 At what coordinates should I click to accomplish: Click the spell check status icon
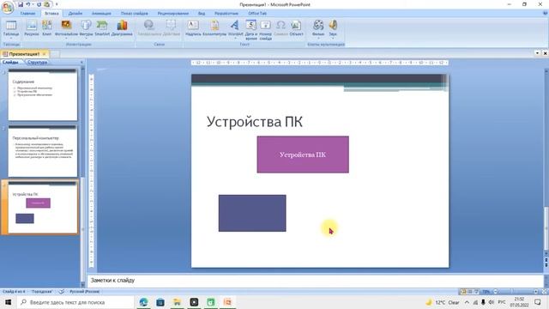pyautogui.click(x=62, y=292)
